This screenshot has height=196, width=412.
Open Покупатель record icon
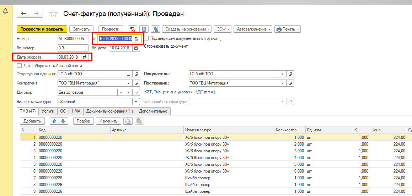290,74
